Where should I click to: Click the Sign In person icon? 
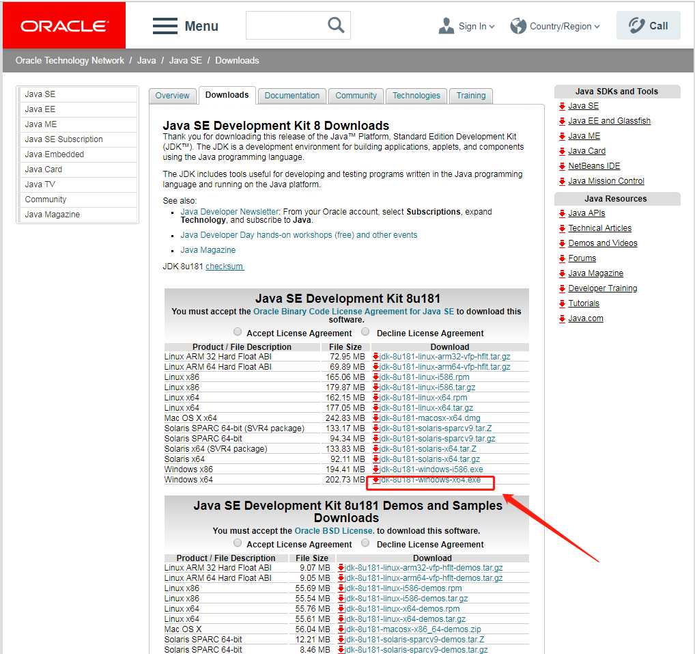[446, 26]
